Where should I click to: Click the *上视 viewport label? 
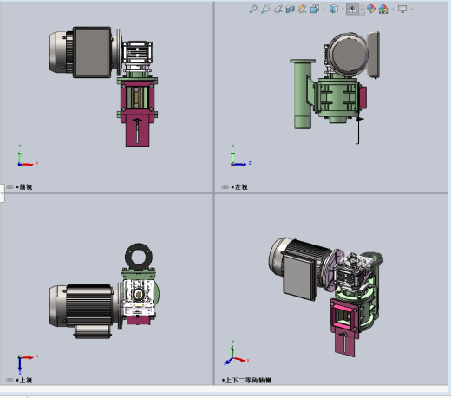pyautogui.click(x=24, y=380)
